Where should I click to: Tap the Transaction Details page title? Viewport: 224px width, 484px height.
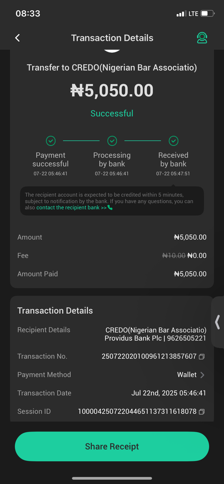[x=112, y=38]
